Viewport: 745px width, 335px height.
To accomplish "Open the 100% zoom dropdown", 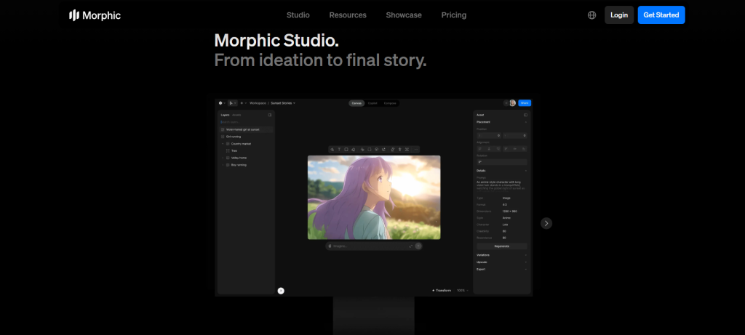I will 462,291.
